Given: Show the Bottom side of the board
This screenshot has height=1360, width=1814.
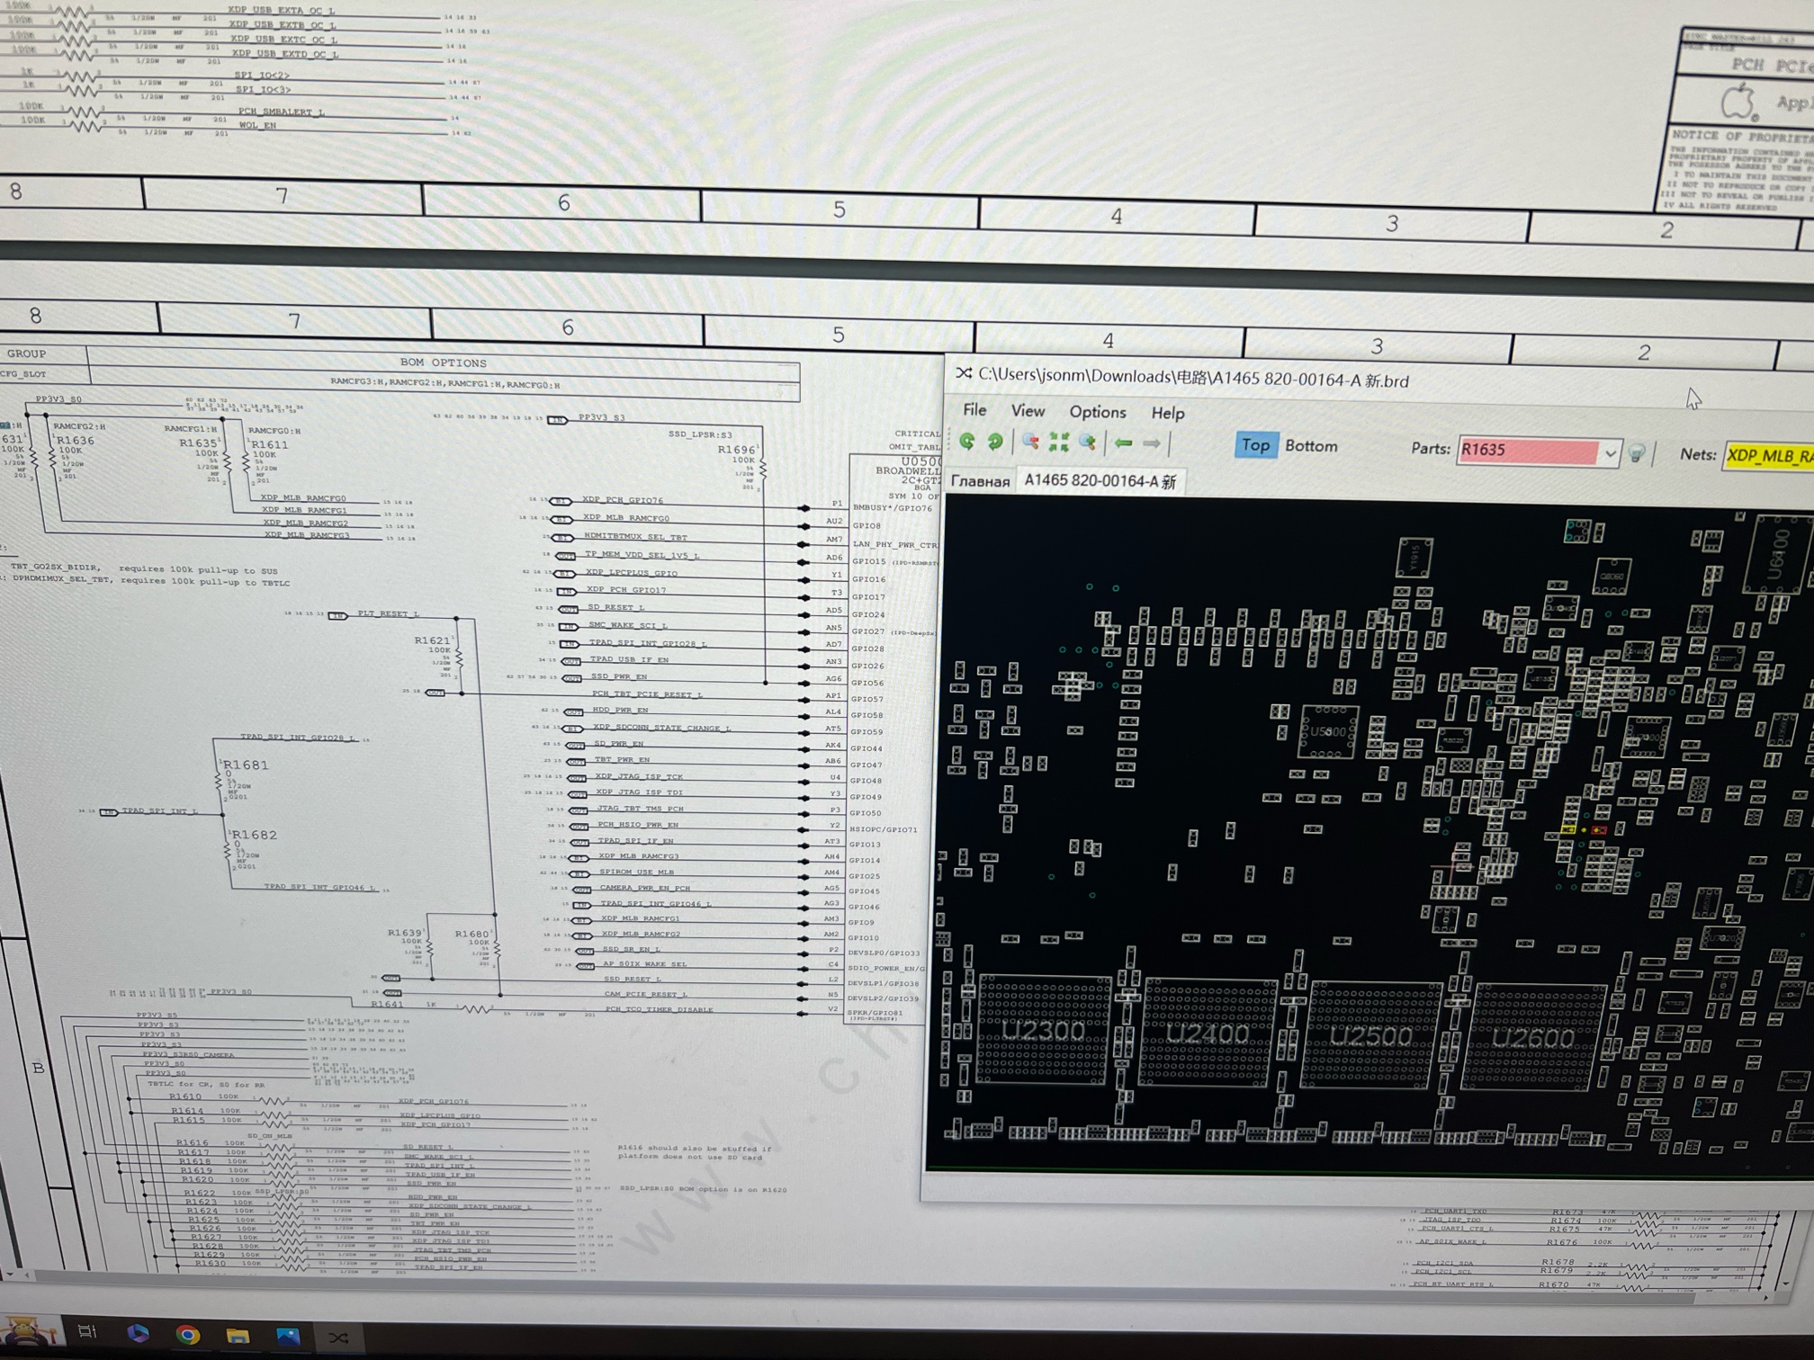Looking at the screenshot, I should [x=1311, y=446].
